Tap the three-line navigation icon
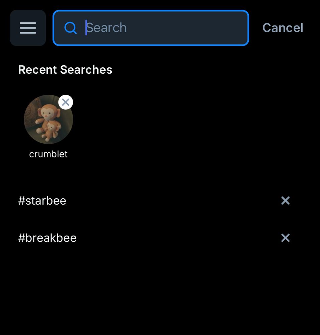The height and width of the screenshot is (335, 320). coord(28,28)
